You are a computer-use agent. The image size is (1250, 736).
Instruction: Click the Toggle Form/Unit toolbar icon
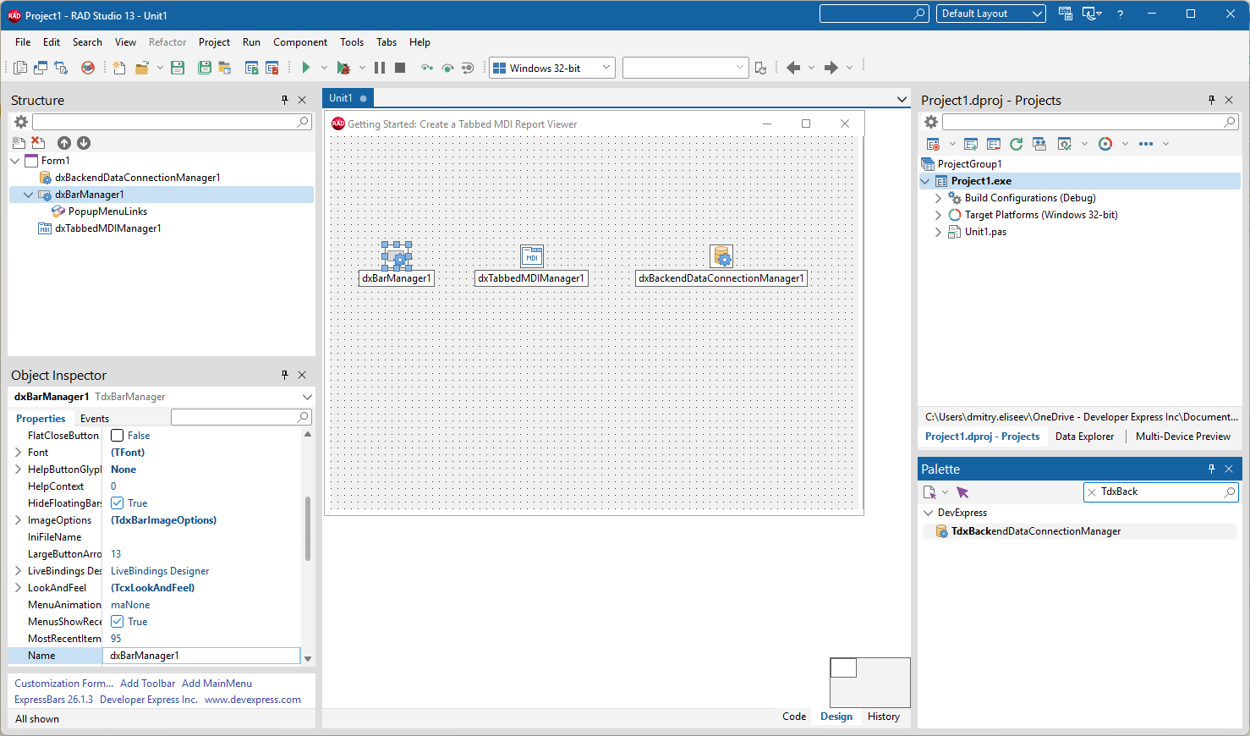[x=61, y=68]
